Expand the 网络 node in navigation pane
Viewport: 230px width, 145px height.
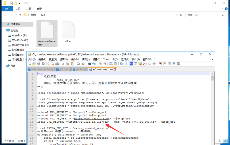pos(3,66)
